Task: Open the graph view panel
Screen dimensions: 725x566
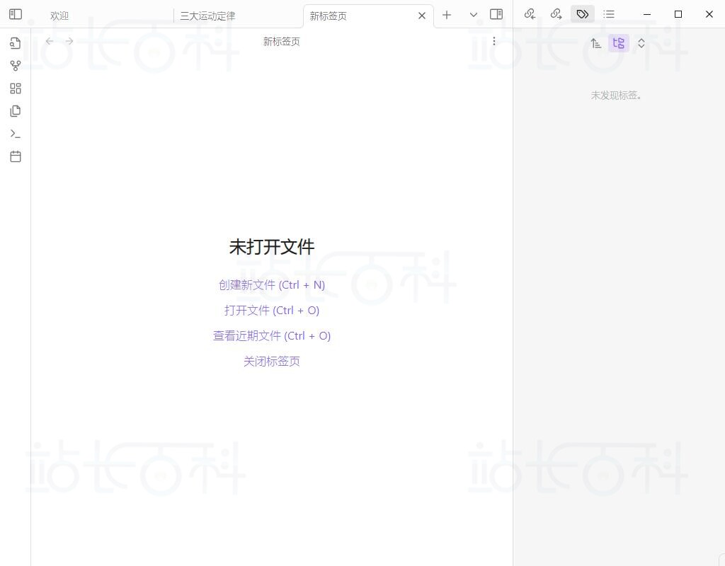Action: point(15,66)
